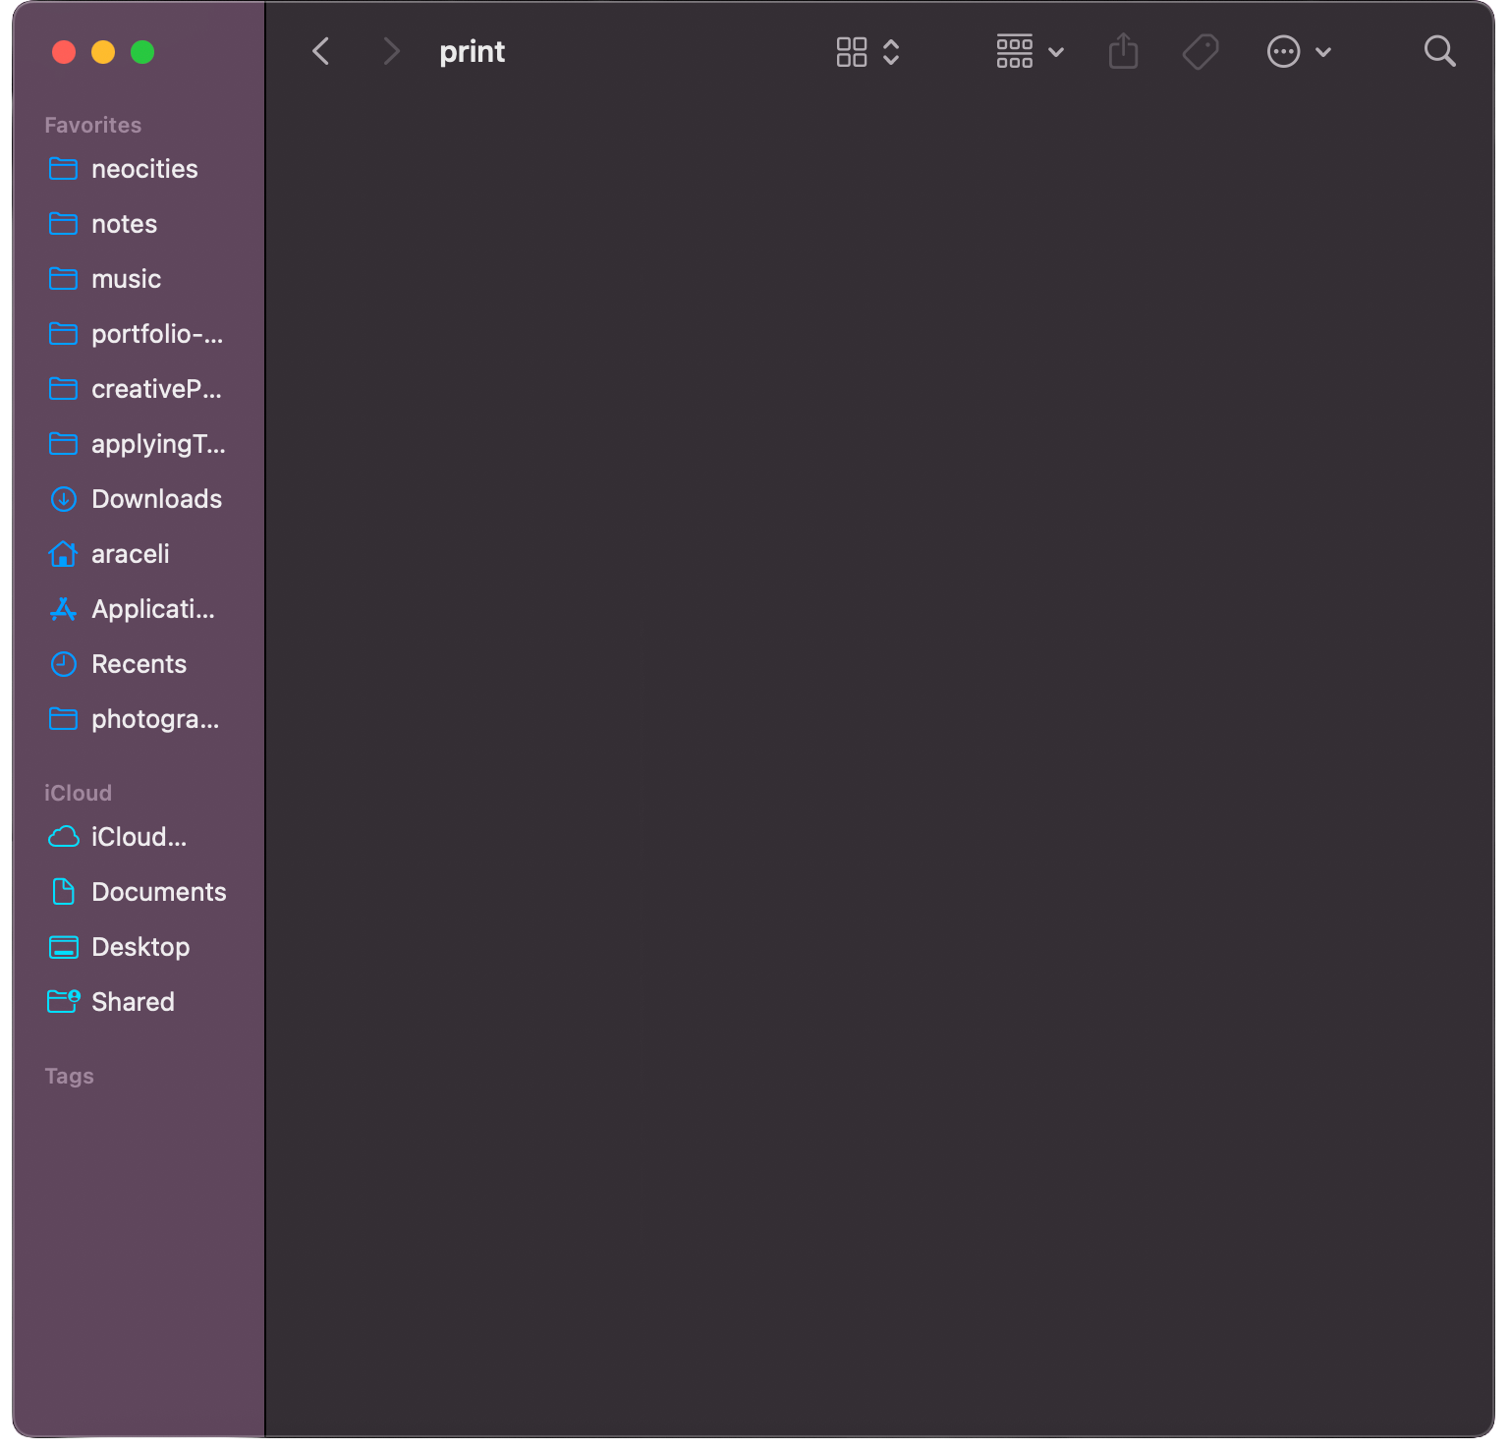Click the Applications icon in sidebar
The image size is (1510, 1448).
pos(64,609)
